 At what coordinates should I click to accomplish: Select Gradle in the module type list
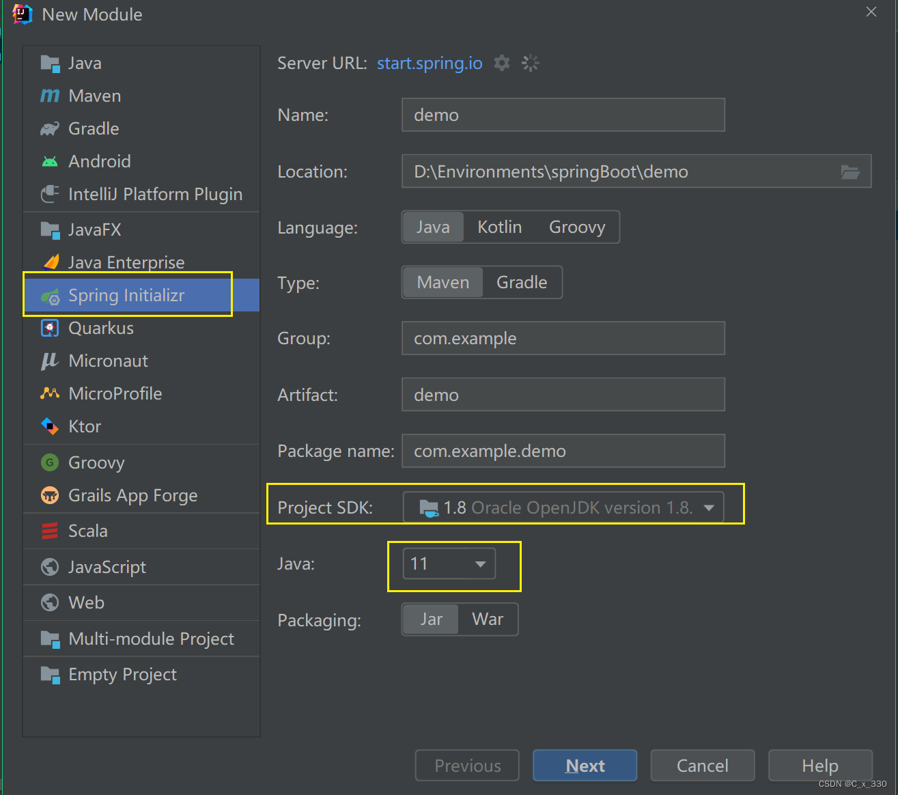141,128
